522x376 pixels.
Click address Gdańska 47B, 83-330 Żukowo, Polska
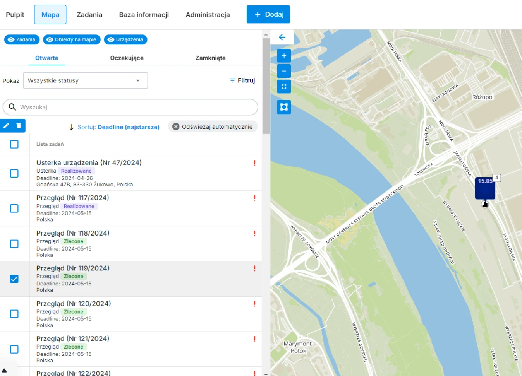tap(85, 185)
